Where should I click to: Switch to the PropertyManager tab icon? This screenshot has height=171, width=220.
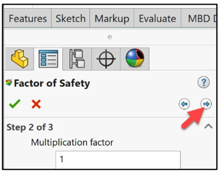pyautogui.click(x=48, y=59)
